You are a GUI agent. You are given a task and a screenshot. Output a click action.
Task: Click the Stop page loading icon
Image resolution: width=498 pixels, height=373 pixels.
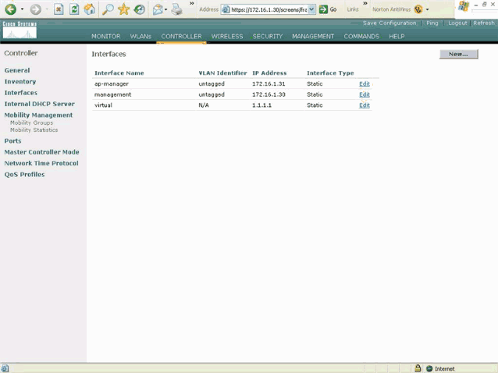pyautogui.click(x=59, y=9)
